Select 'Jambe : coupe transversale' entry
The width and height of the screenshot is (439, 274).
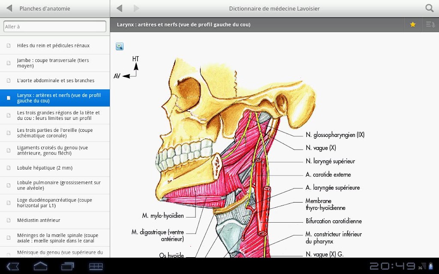coord(53,63)
